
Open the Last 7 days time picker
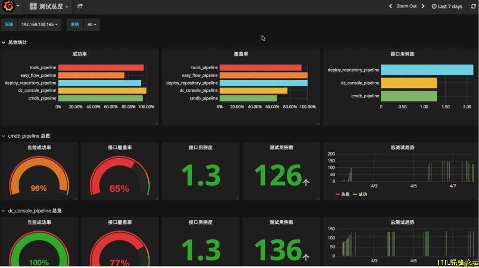[447, 7]
